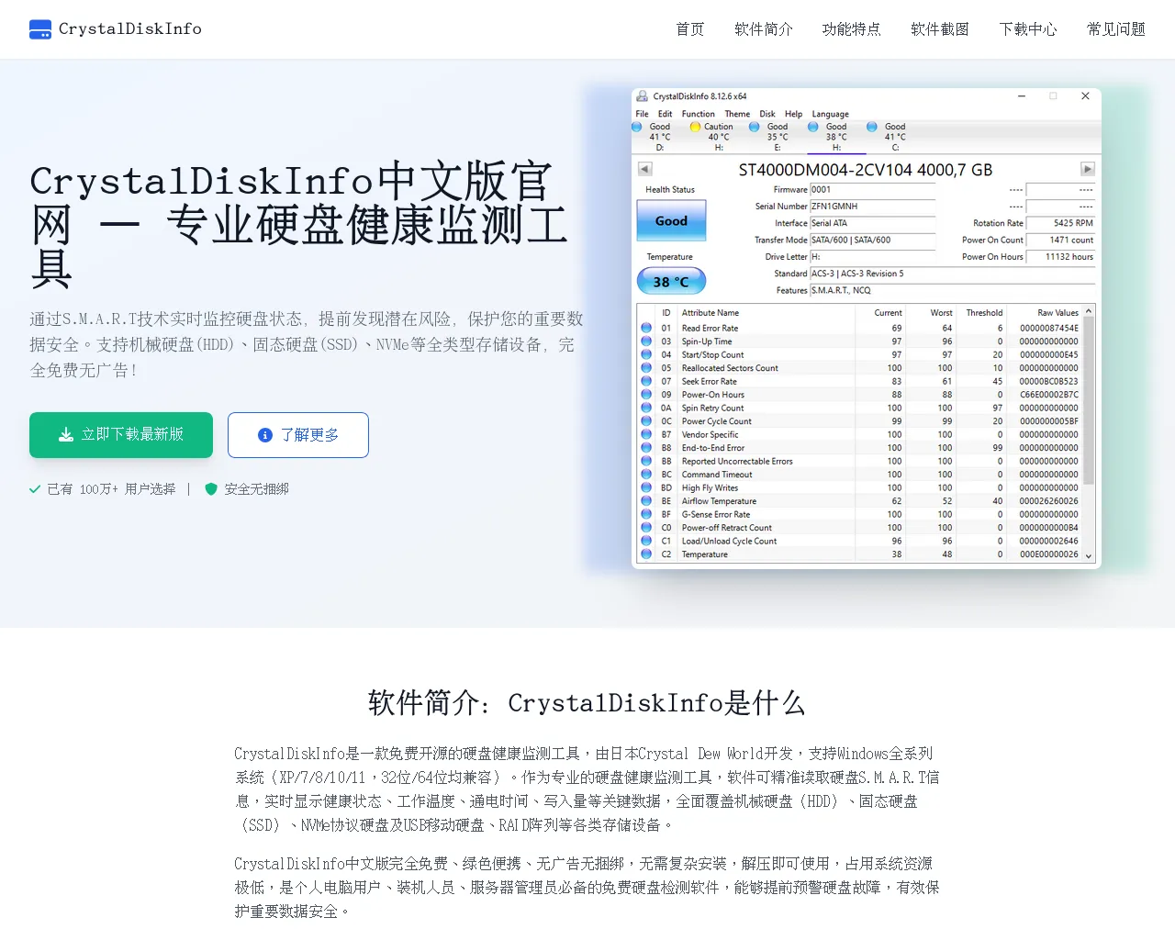Click the status icon for Seek Error Rate
This screenshot has width=1175, height=940.
click(x=646, y=381)
